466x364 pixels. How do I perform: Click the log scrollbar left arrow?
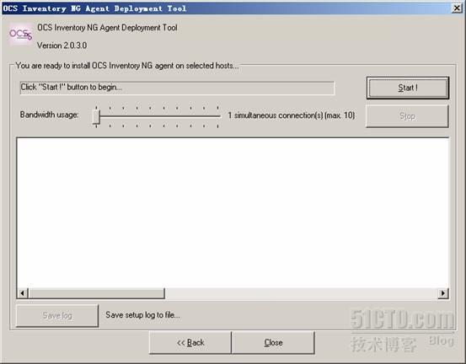[23, 293]
